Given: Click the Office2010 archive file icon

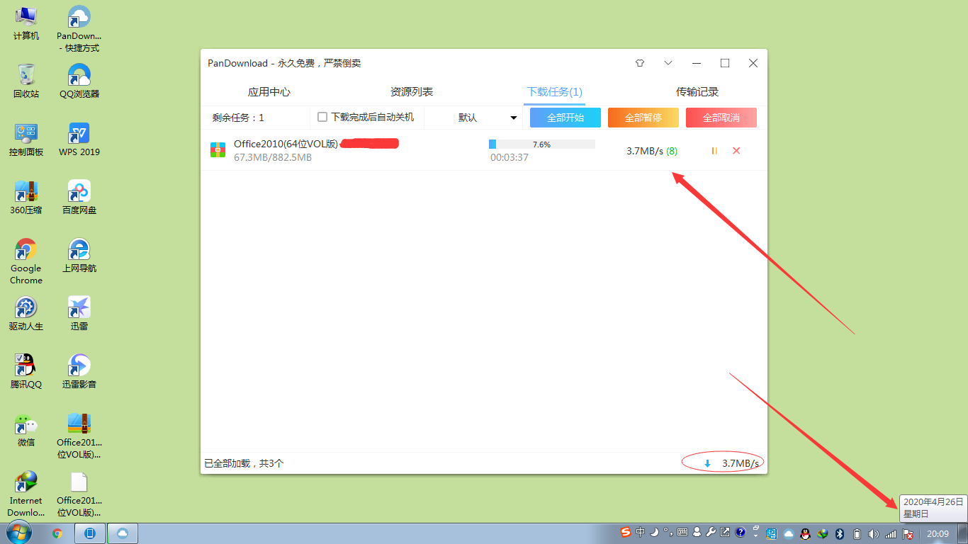Looking at the screenshot, I should pyautogui.click(x=218, y=150).
